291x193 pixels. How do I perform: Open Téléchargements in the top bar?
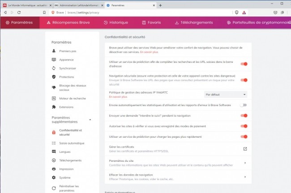194,23
